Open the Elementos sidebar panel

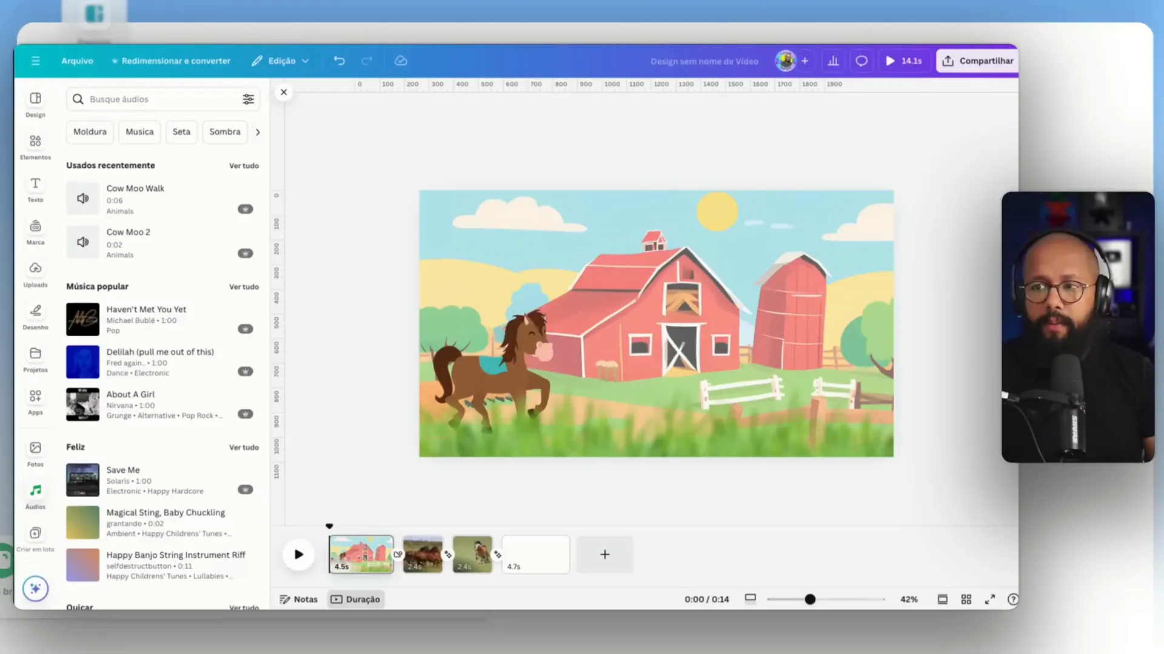coord(35,146)
